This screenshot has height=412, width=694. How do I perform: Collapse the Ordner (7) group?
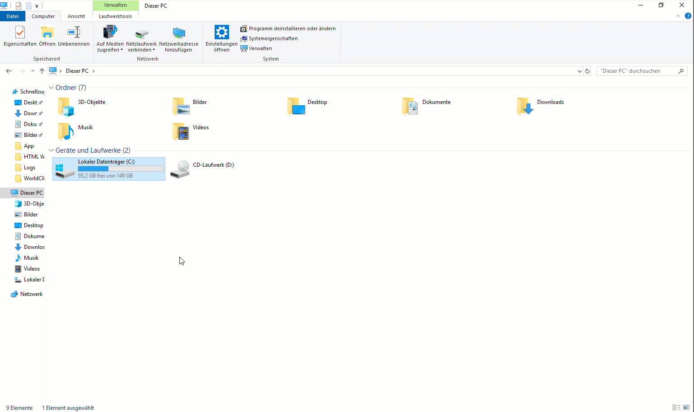(x=52, y=88)
